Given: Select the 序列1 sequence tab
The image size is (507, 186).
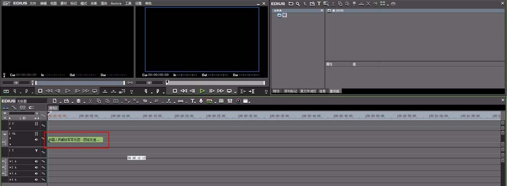Looking at the screenshot, I should tap(53, 108).
